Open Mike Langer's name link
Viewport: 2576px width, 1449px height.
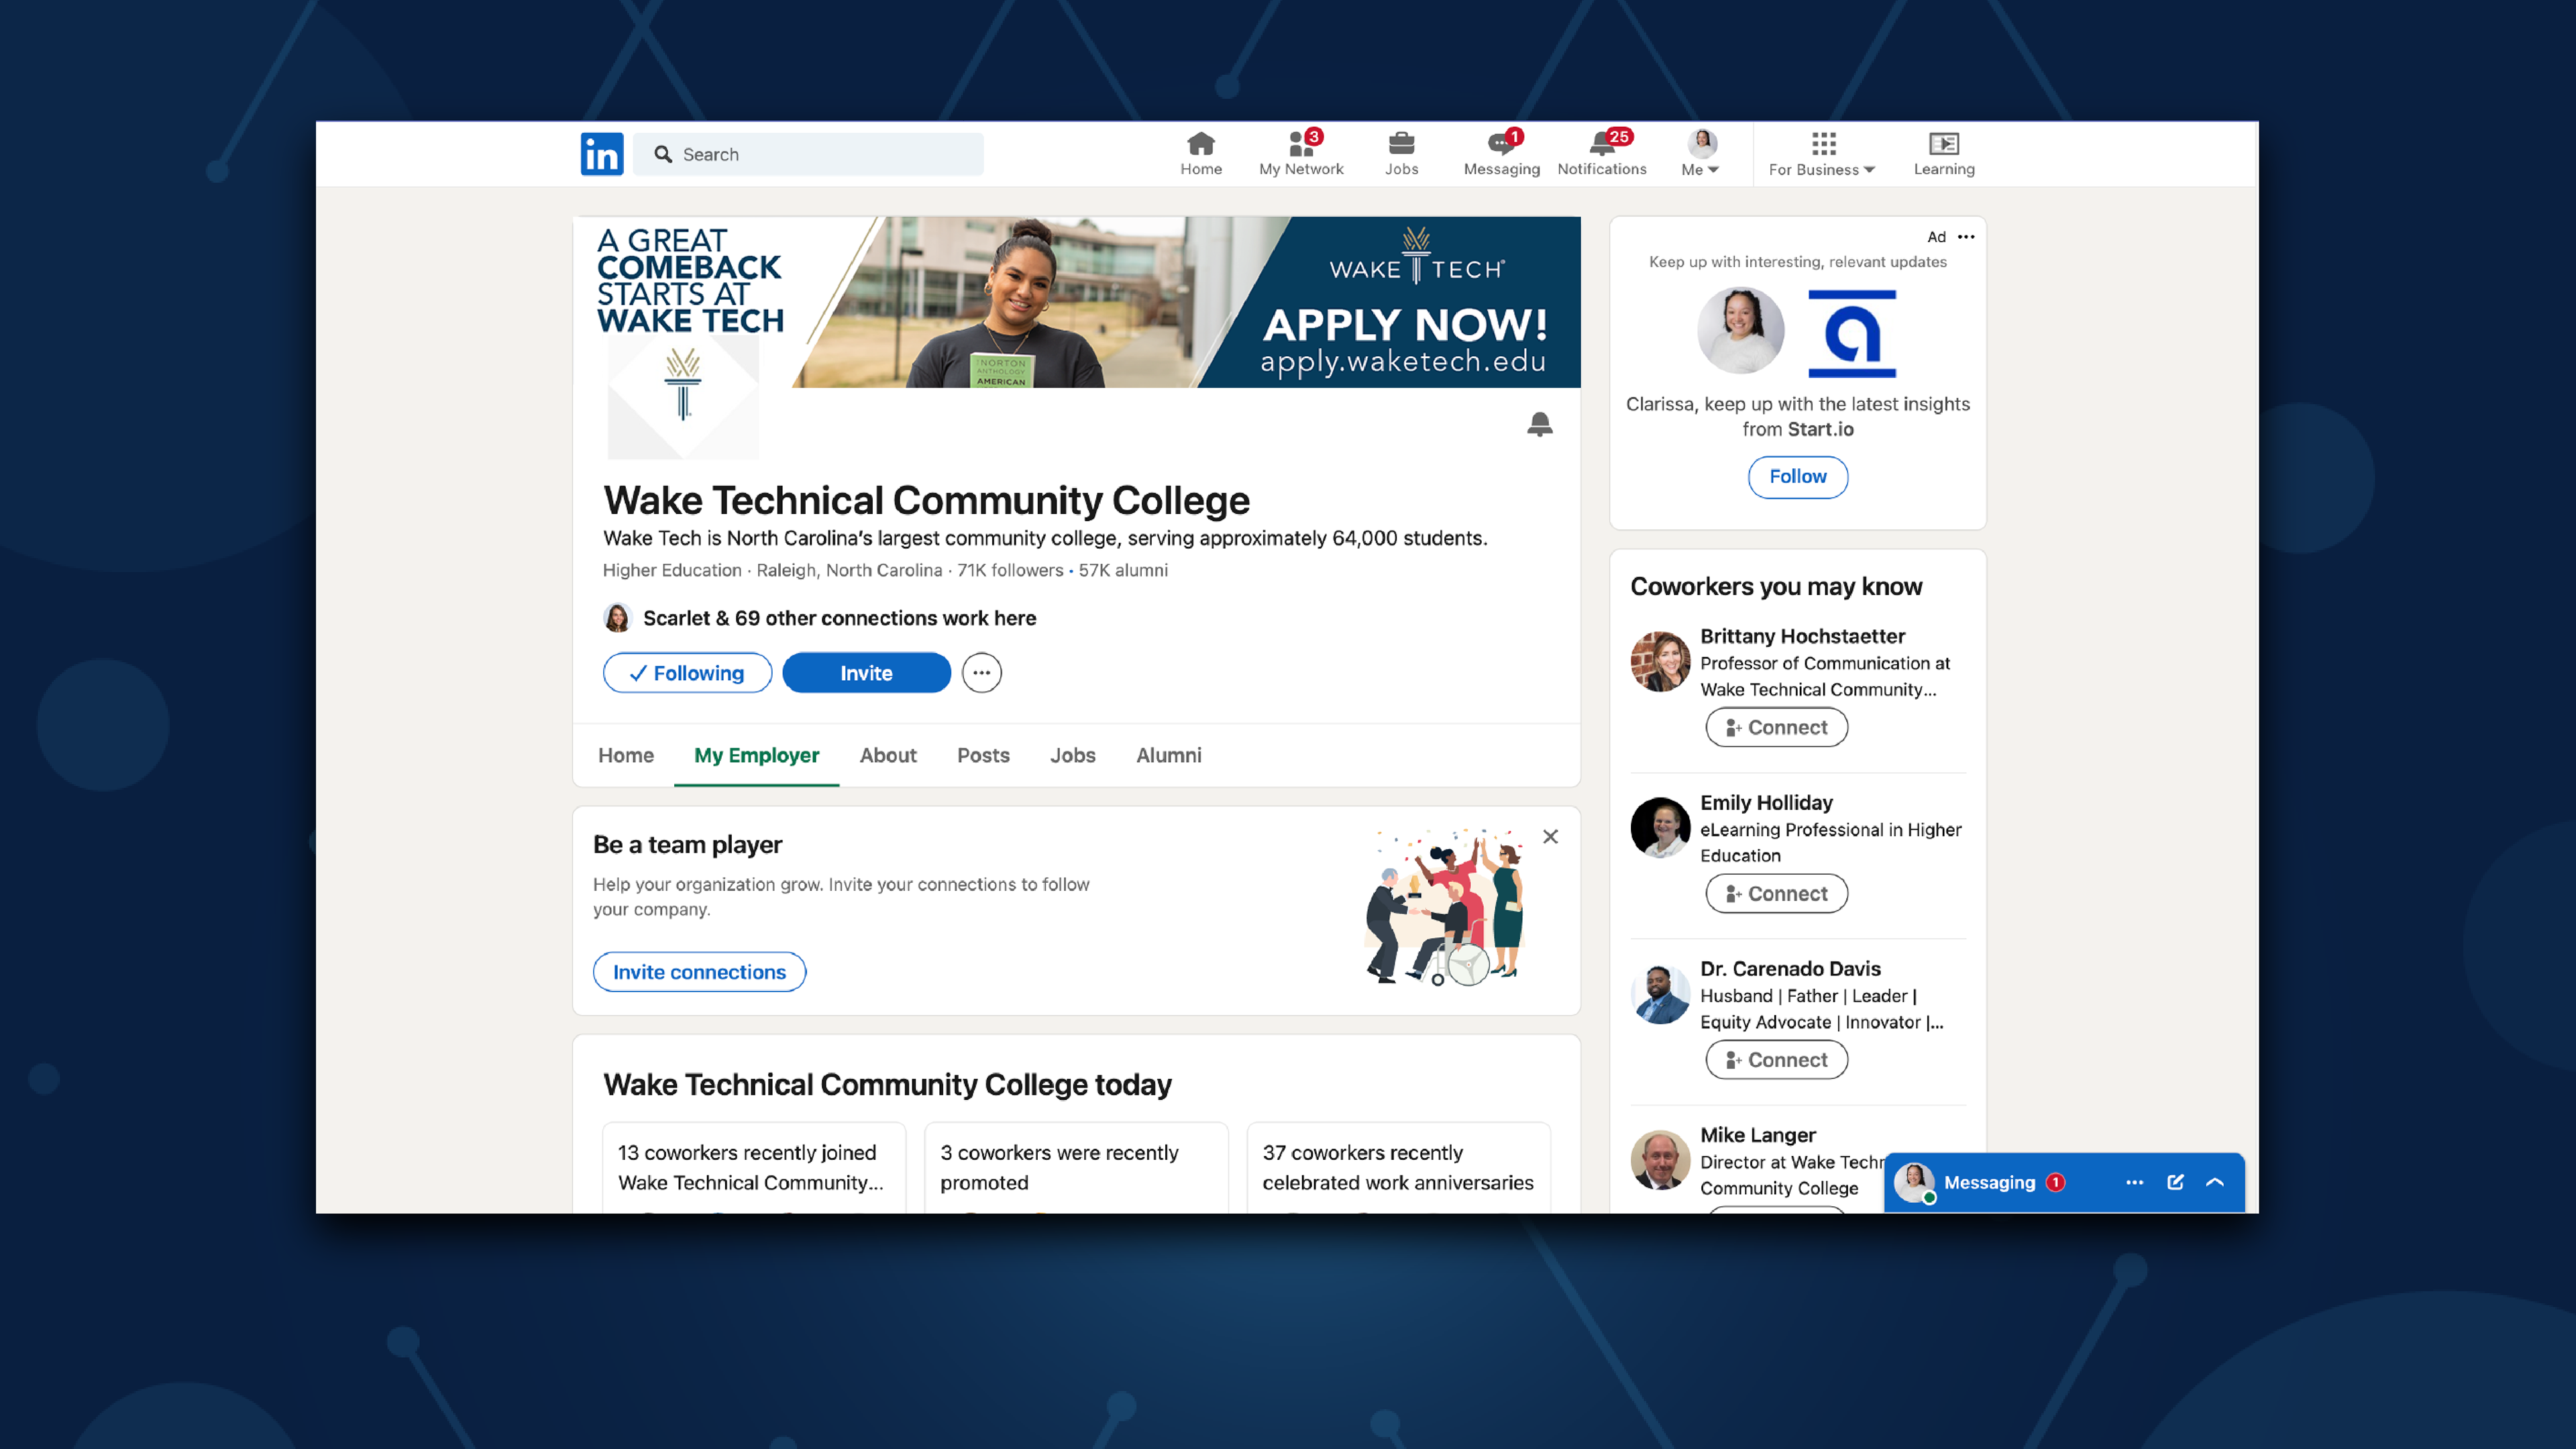pyautogui.click(x=1757, y=1135)
